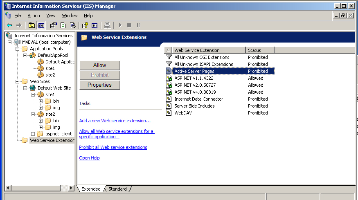Click 'Prohibit all Web service extensions' link
This screenshot has height=200, width=358.
tap(113, 147)
